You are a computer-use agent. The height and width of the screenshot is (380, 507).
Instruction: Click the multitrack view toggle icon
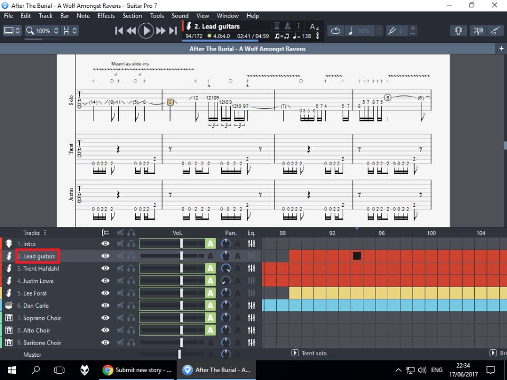point(105,233)
